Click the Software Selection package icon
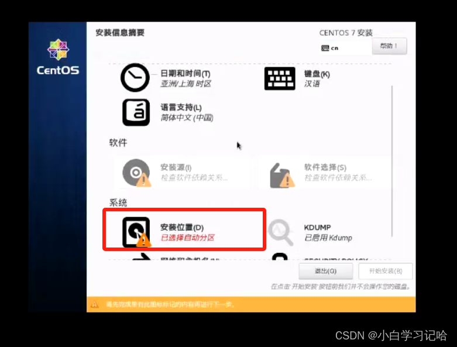The width and height of the screenshot is (457, 347). pyautogui.click(x=281, y=175)
